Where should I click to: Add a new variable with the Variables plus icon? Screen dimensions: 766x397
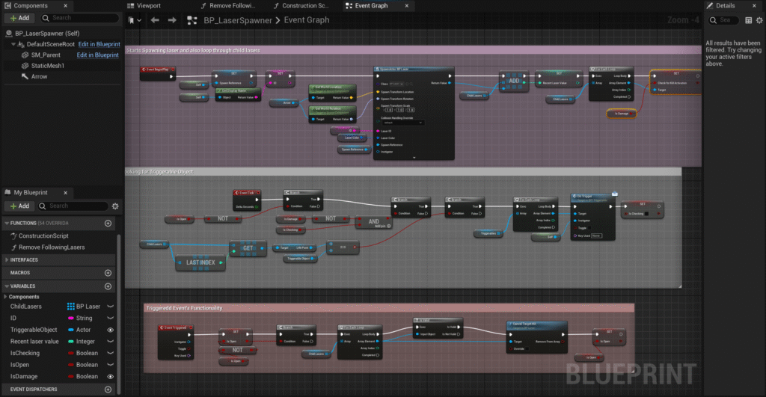pyautogui.click(x=108, y=286)
